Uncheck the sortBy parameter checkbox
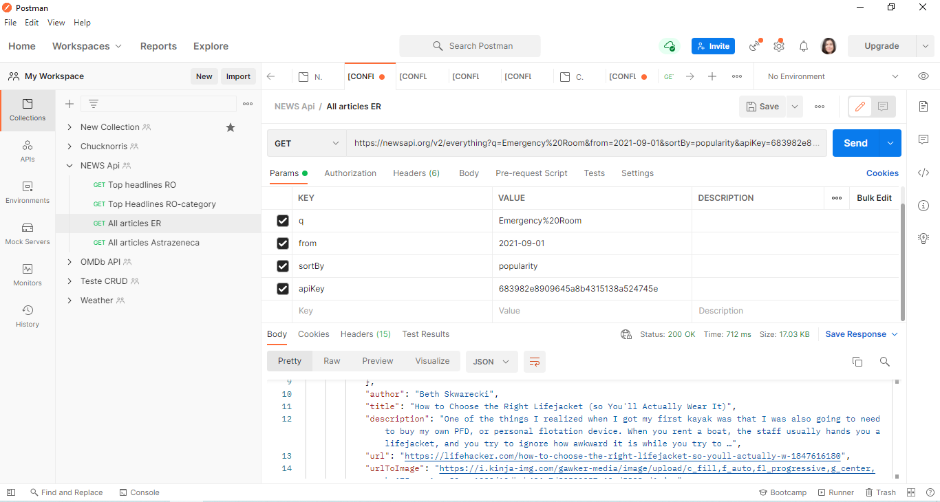 pyautogui.click(x=282, y=266)
